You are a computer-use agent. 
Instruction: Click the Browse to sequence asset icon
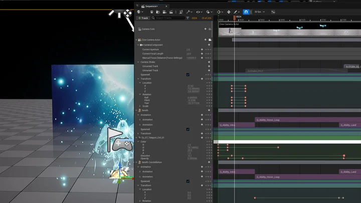click(x=158, y=12)
